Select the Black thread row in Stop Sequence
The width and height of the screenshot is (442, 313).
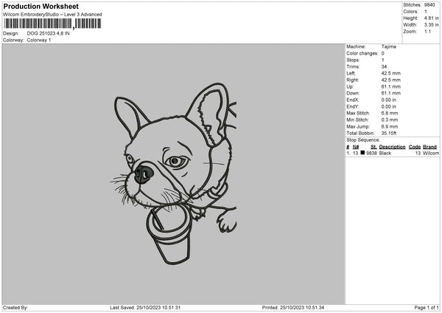392,153
